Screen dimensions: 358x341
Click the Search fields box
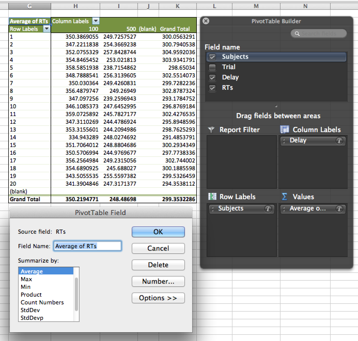click(318, 34)
